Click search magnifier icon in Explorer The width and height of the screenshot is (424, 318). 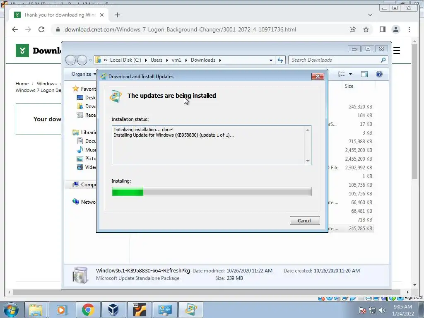(383, 60)
